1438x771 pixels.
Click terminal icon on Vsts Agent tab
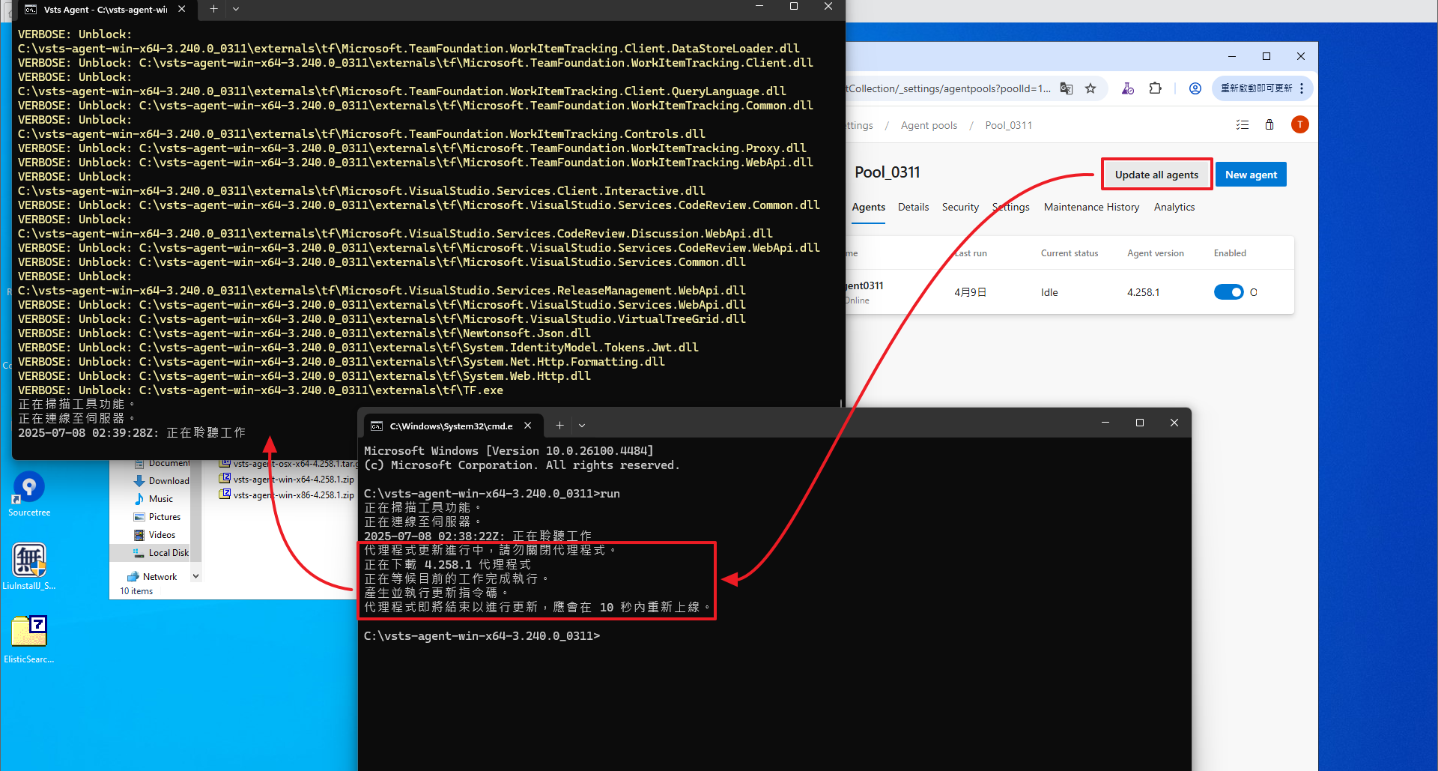[31, 10]
